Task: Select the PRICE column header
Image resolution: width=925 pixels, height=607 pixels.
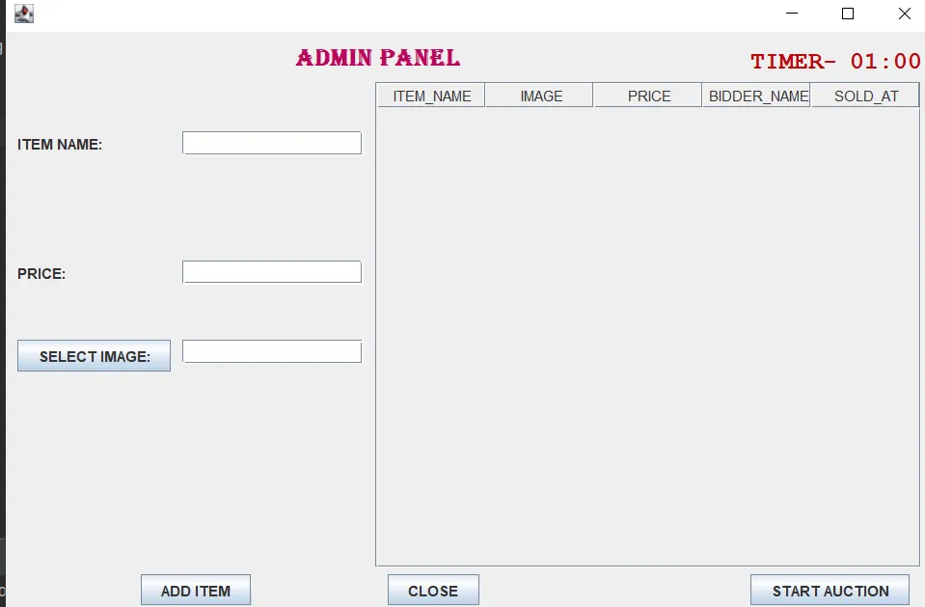Action: [647, 95]
